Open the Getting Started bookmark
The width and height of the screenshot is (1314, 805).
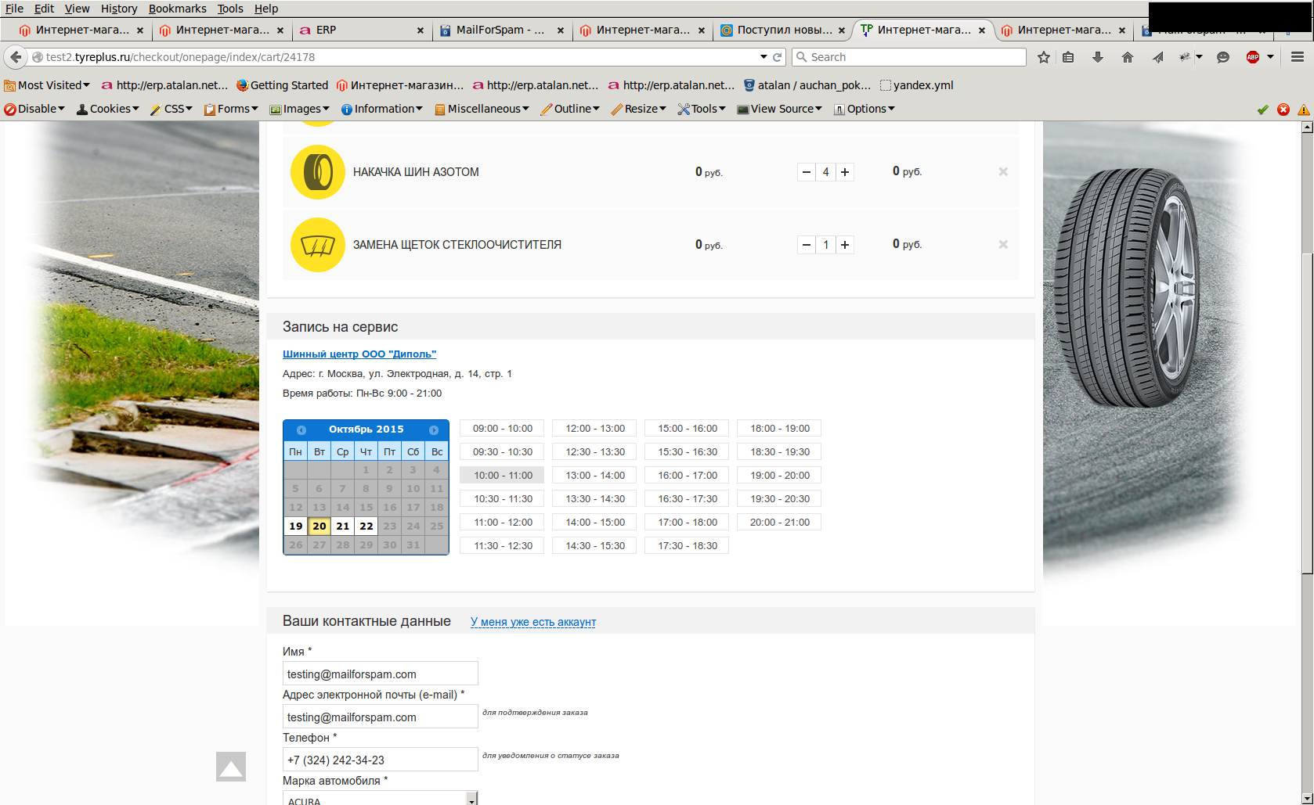(x=282, y=85)
